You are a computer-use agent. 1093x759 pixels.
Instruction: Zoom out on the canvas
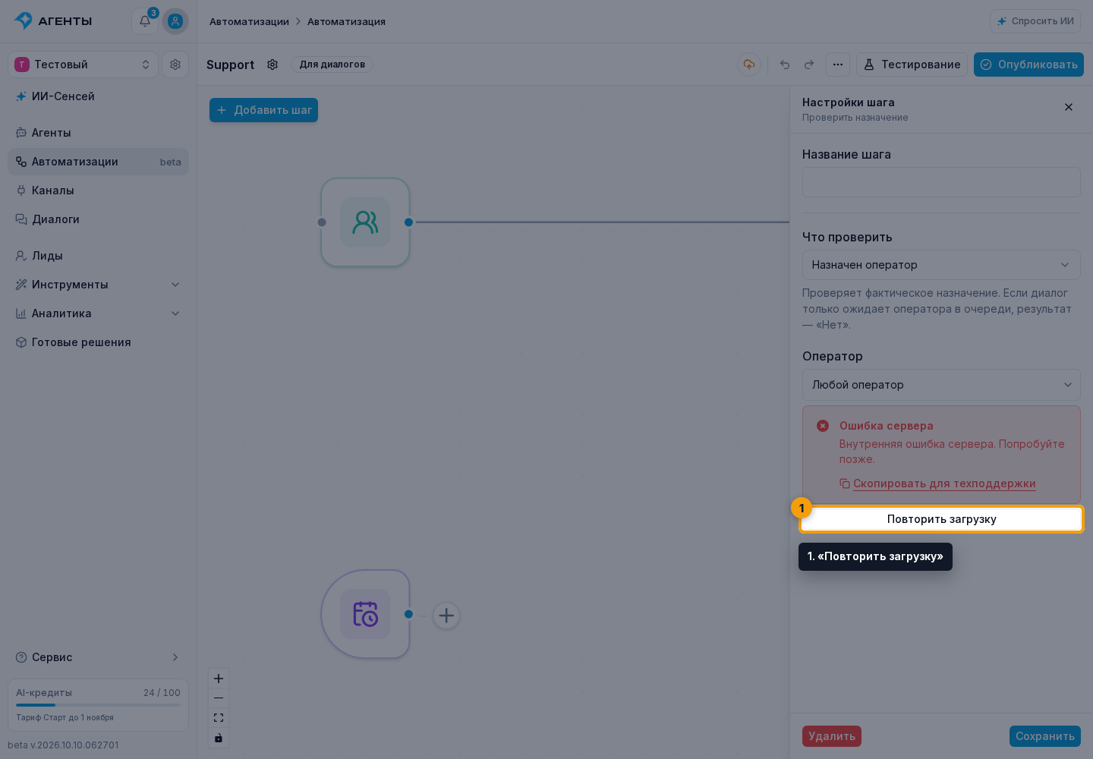(219, 698)
